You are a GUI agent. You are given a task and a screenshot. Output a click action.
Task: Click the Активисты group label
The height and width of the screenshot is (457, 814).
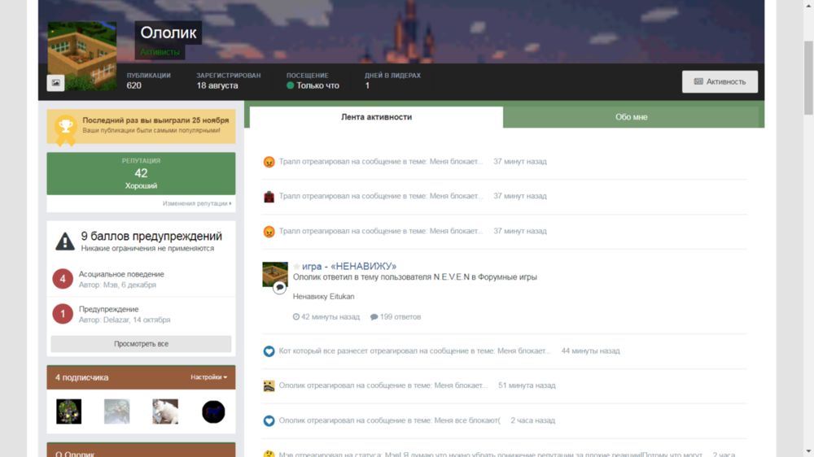(160, 52)
